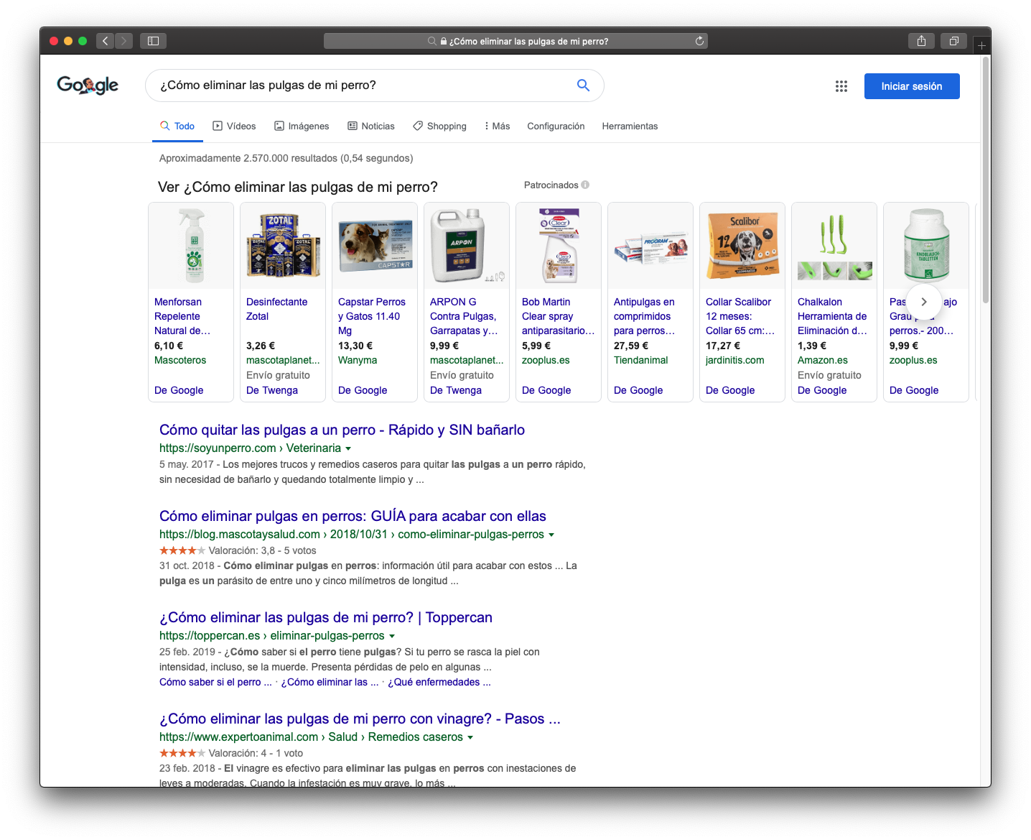Open Menforsan Repelente Natural product link

click(182, 316)
